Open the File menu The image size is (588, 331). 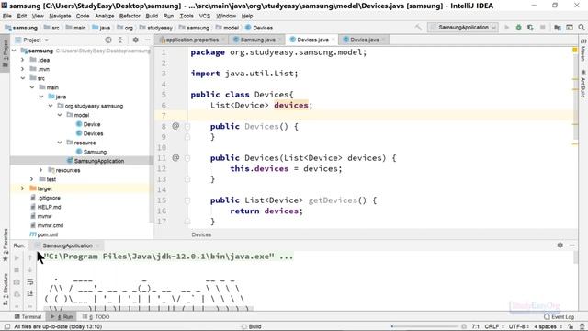[7, 17]
